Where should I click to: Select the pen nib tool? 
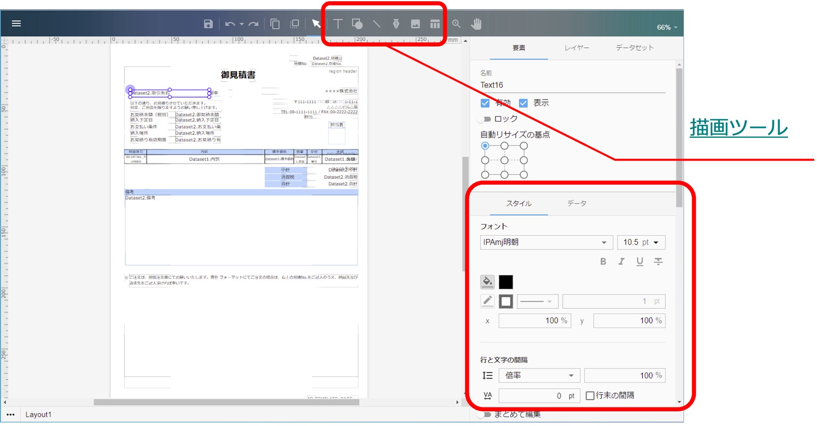396,24
